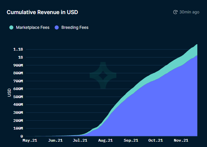Select the Cumulative Revenue in USD title

point(42,12)
